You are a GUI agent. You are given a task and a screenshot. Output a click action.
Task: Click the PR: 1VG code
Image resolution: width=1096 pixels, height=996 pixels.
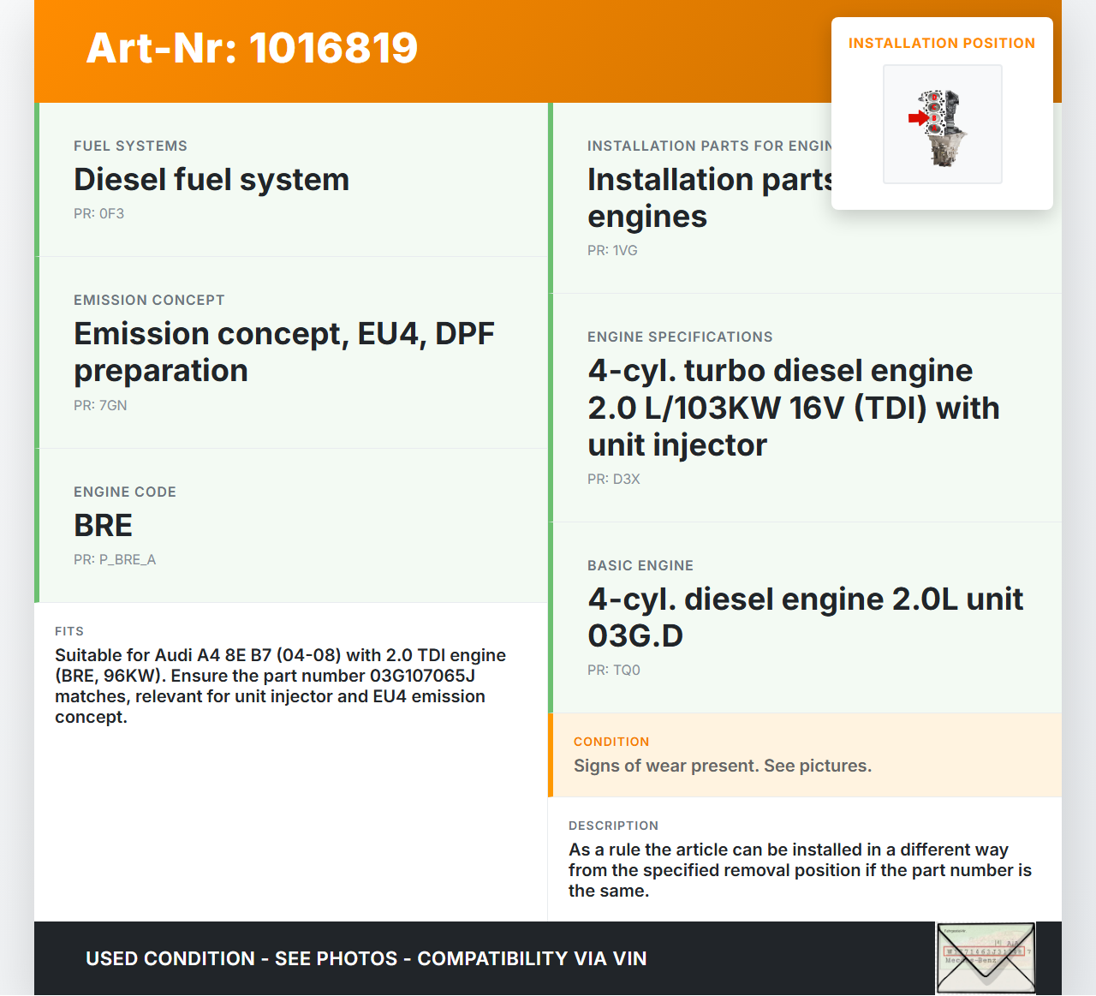[612, 251]
